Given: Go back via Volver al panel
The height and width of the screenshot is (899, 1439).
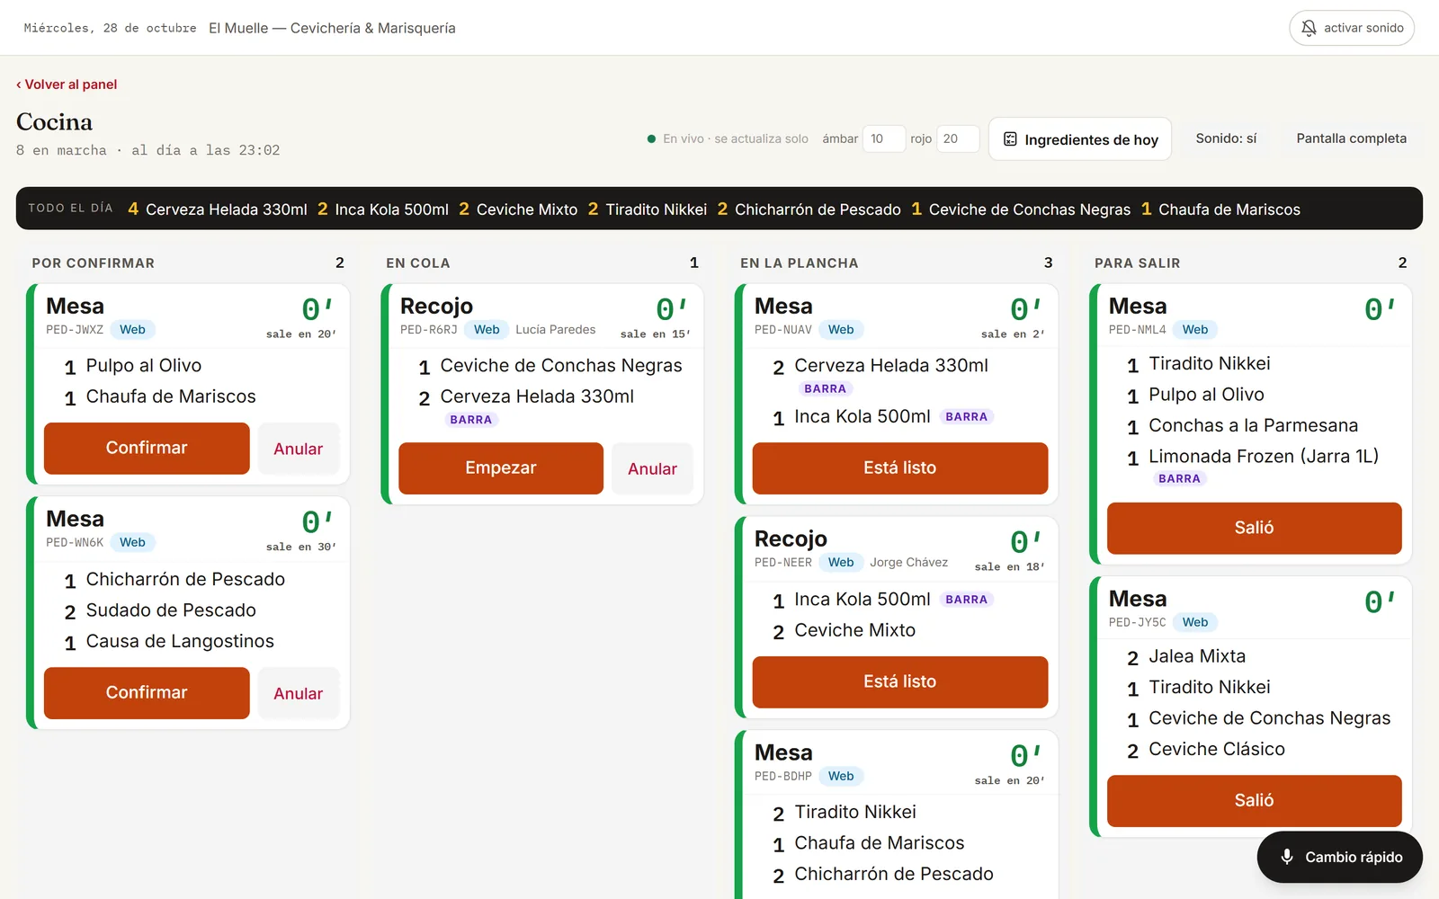Looking at the screenshot, I should [67, 85].
